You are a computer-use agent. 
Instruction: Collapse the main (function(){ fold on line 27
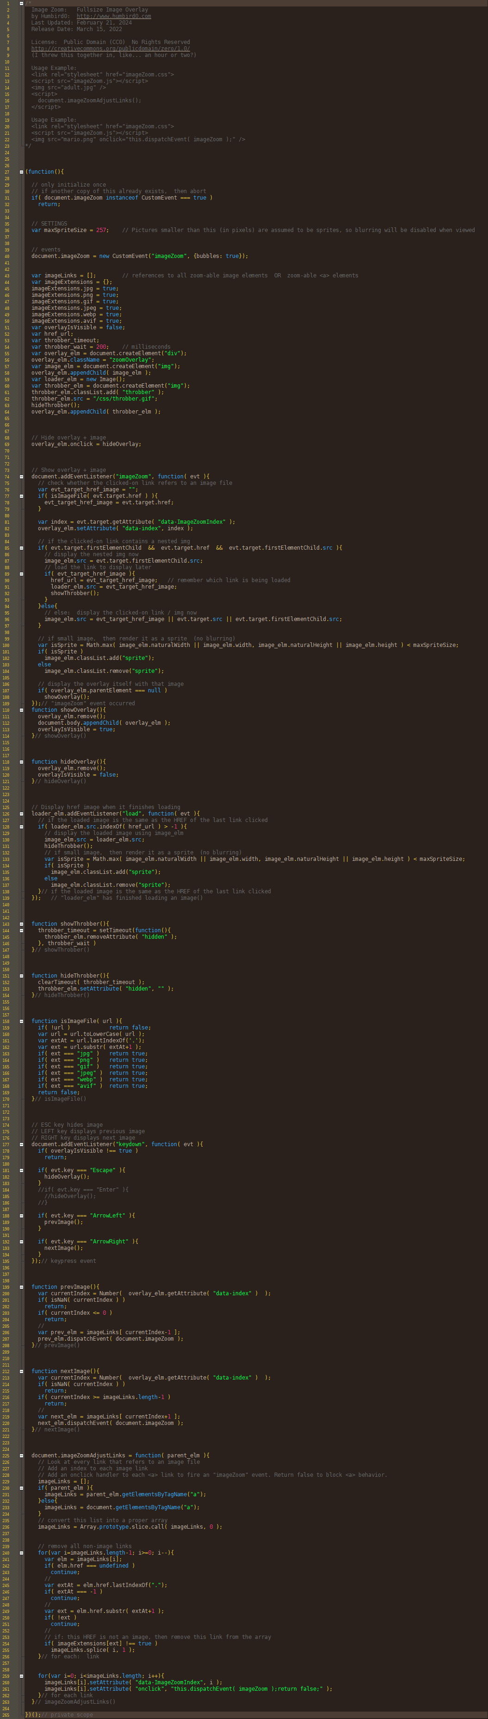pos(21,171)
